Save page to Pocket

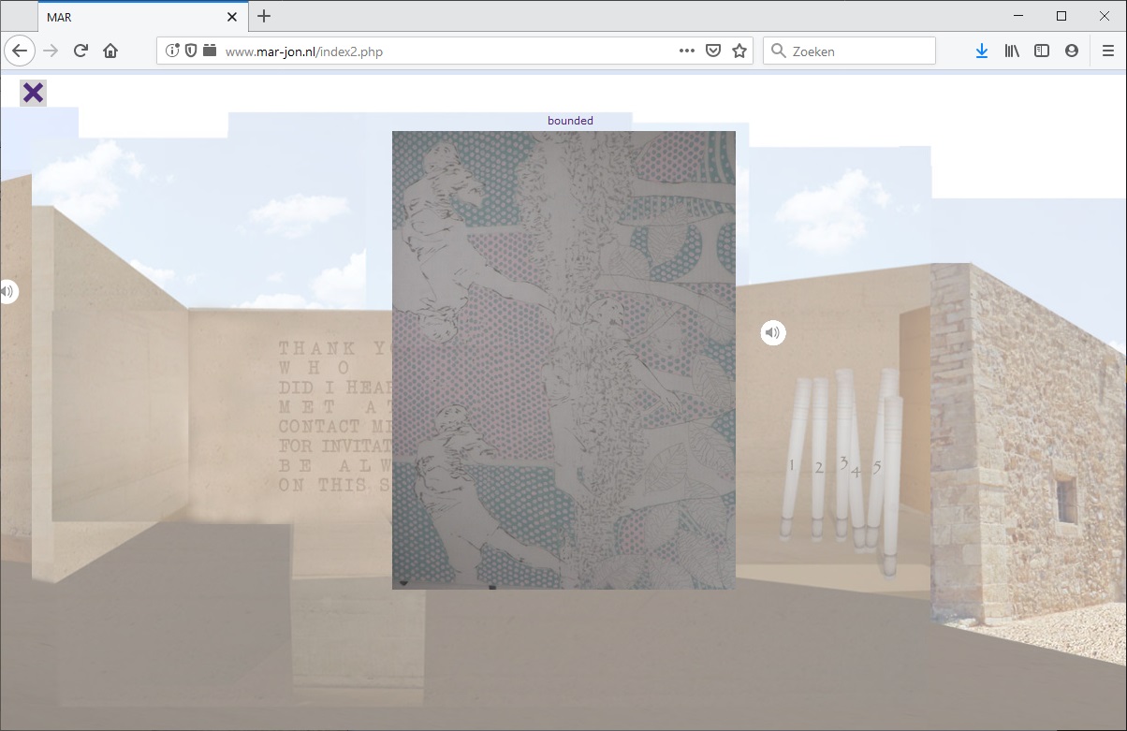pos(713,51)
